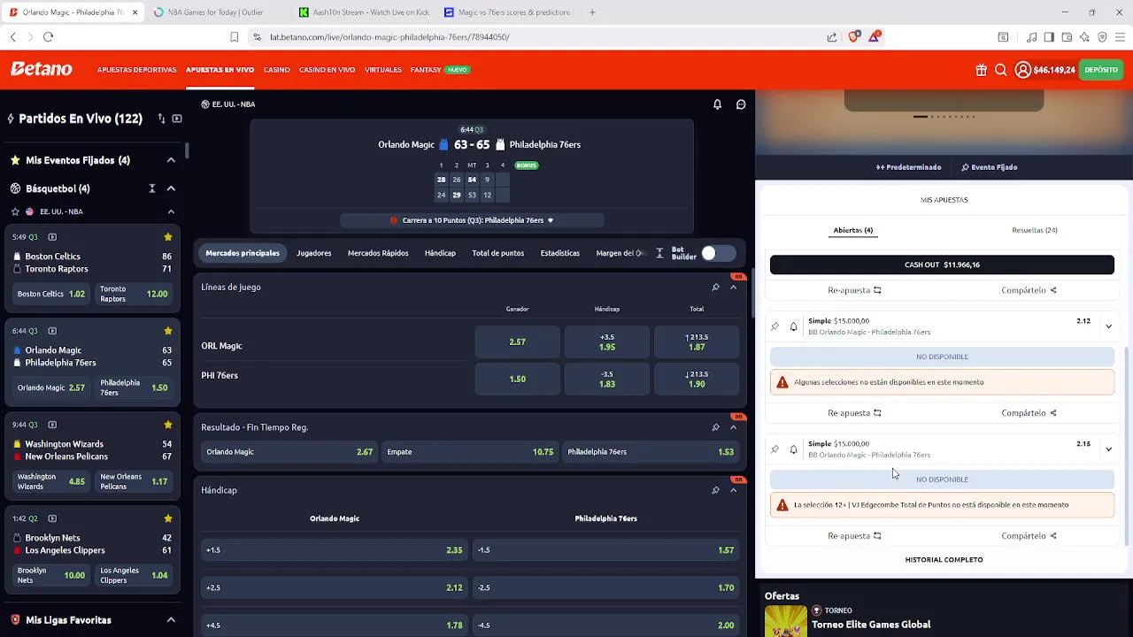
Task: Open Carrera a 10 Puntos dropdown
Action: [472, 220]
